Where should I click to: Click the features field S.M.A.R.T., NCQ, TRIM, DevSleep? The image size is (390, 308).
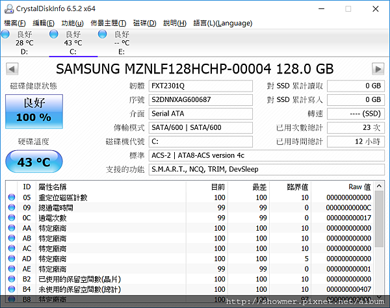point(266,170)
